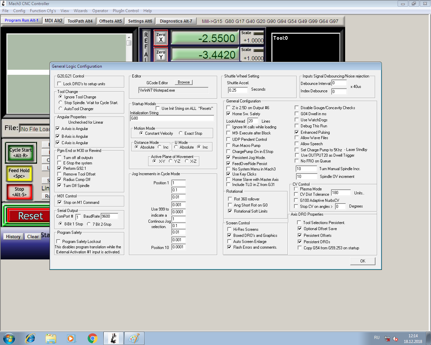Viewport: 431px width, 345px height.
Task: Select Stop Spindle Wait for Cycle Start
Action: tap(61, 103)
